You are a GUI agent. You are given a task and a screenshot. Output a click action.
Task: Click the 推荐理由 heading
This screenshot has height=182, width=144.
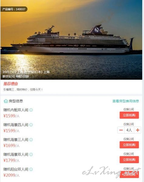(11, 84)
